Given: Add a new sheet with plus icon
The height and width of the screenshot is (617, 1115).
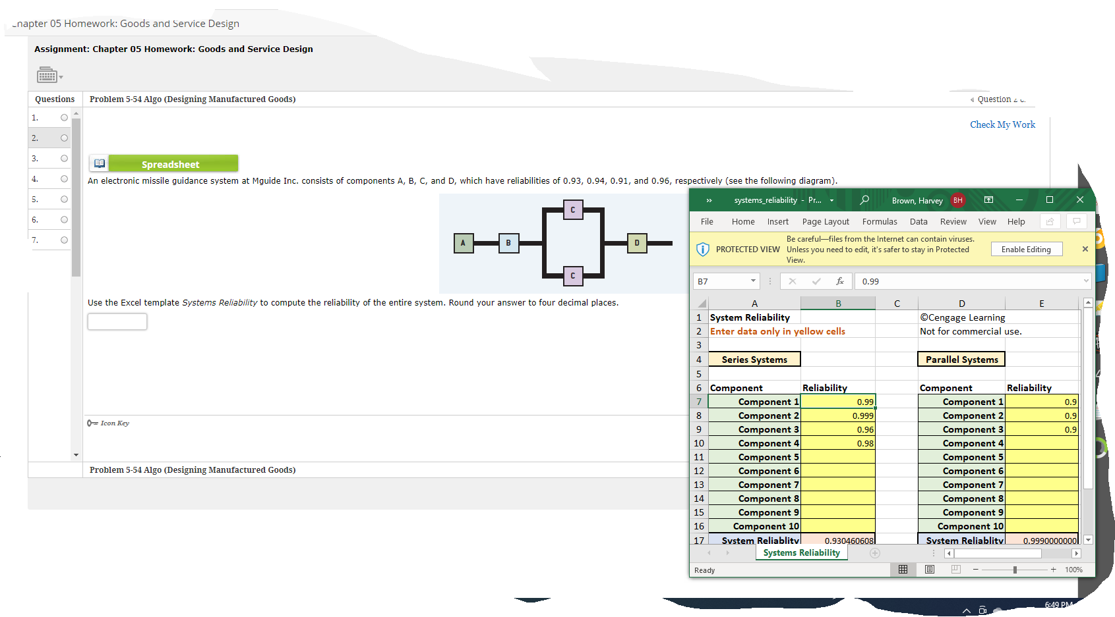Looking at the screenshot, I should point(874,553).
